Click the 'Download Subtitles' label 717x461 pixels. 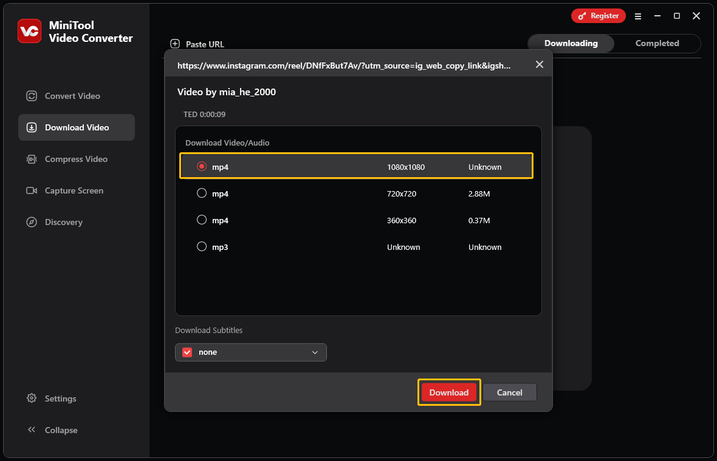208,330
